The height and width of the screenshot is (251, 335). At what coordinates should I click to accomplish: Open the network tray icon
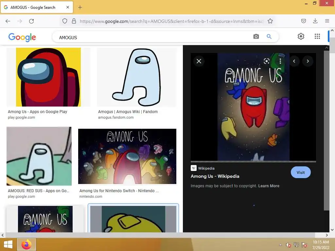296,245
